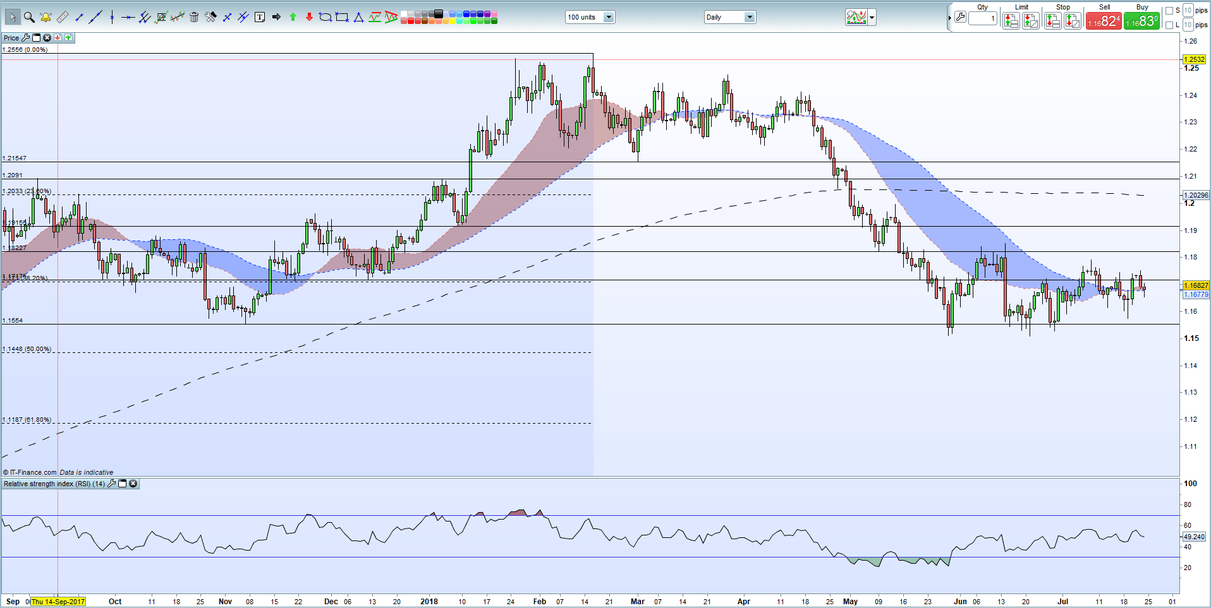Image resolution: width=1211 pixels, height=608 pixels.
Task: Pick the white color swatch
Action: coord(404,14)
